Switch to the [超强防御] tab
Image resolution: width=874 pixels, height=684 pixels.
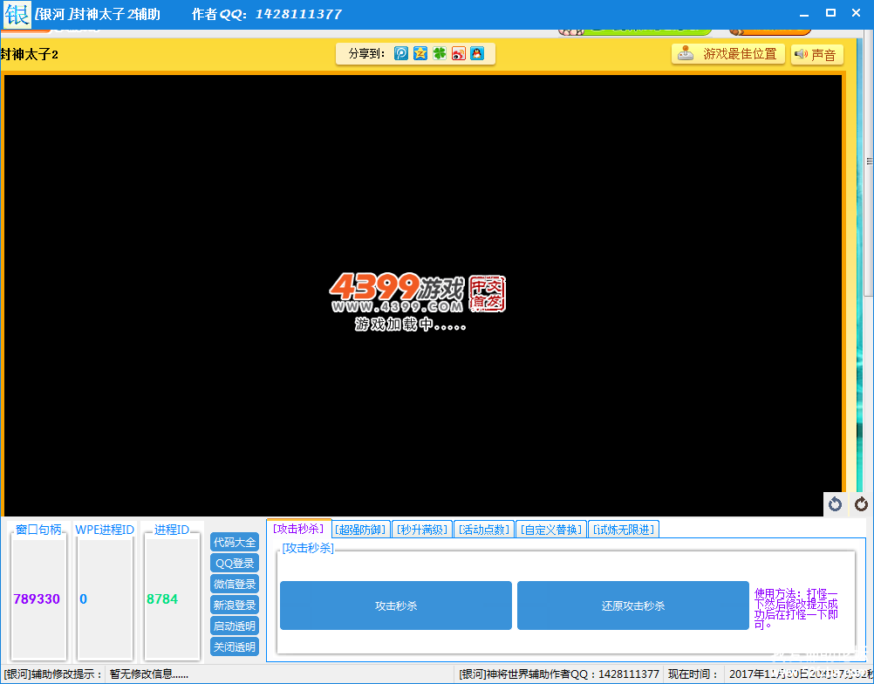click(x=360, y=530)
